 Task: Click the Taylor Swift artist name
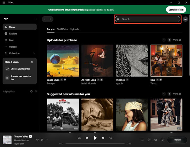point(19,144)
